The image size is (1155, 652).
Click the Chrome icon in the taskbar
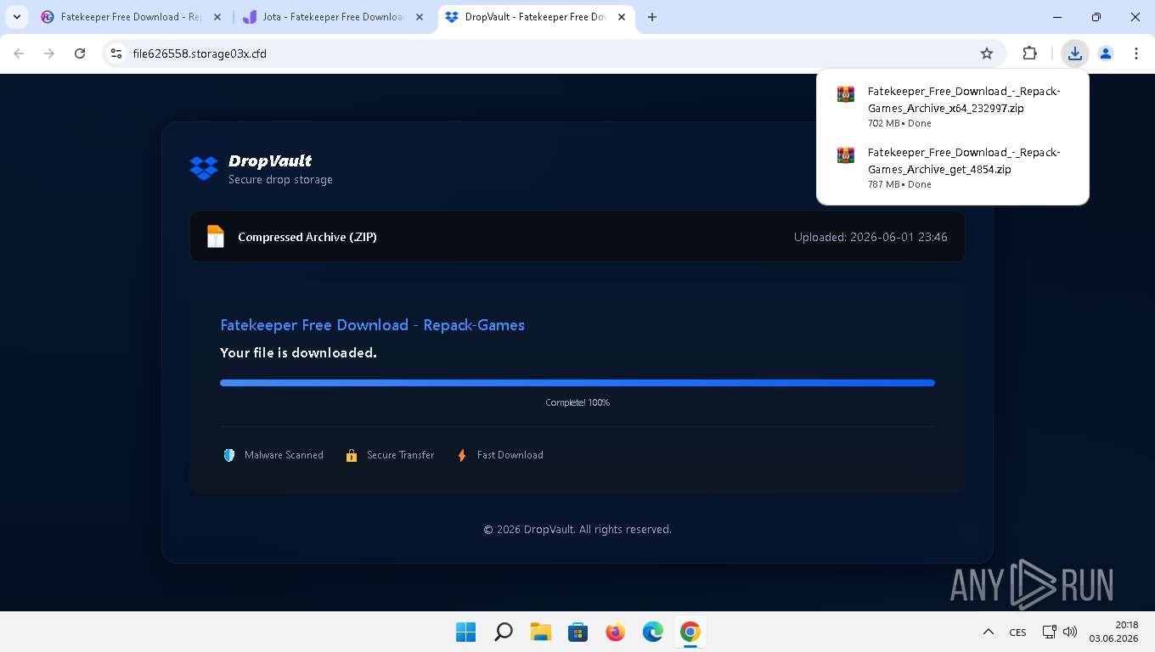click(x=690, y=632)
